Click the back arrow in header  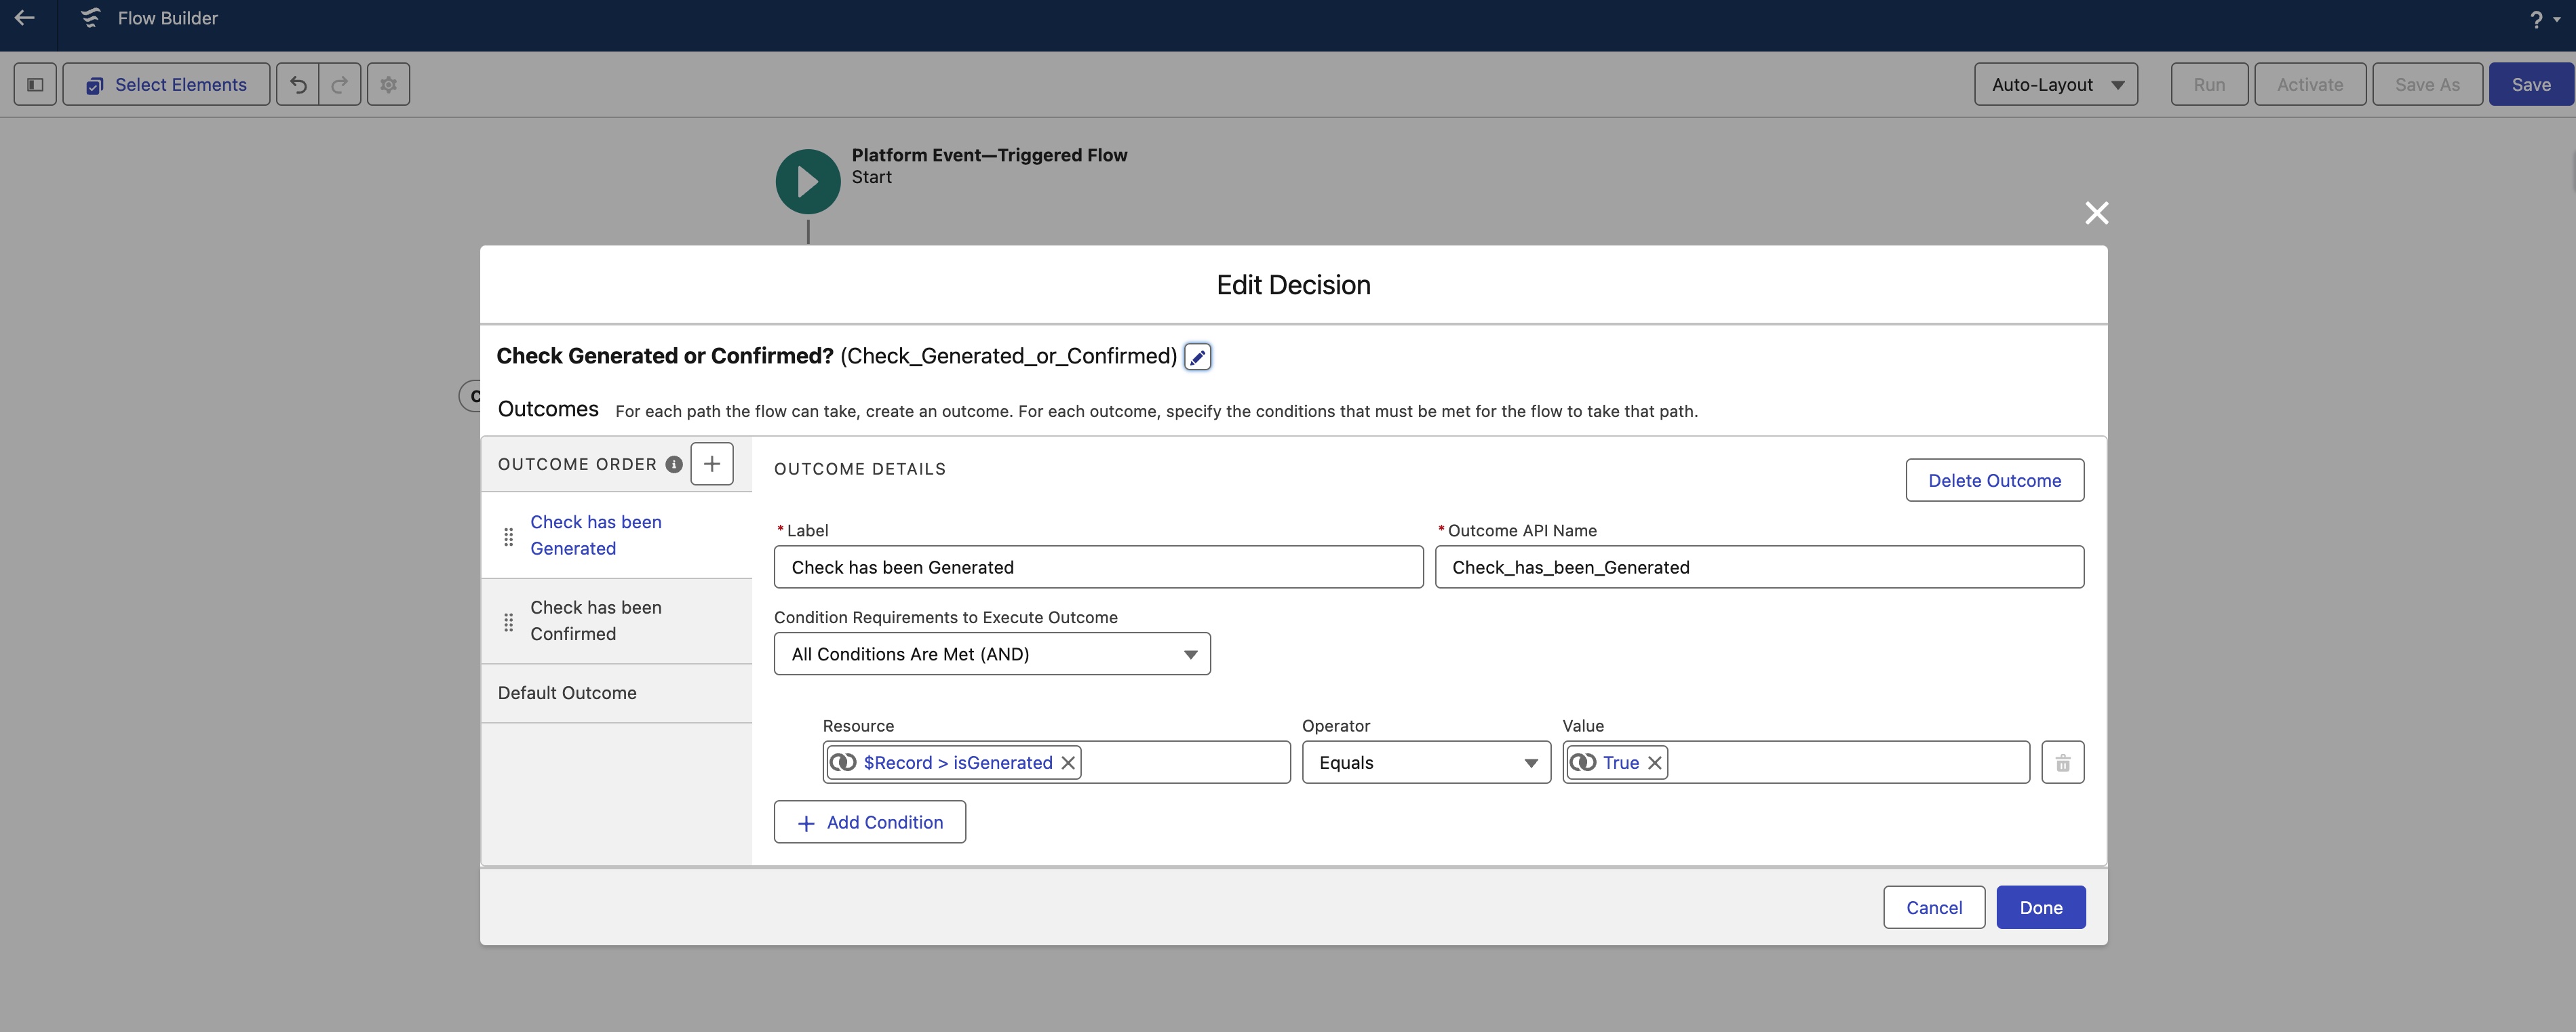[x=25, y=18]
